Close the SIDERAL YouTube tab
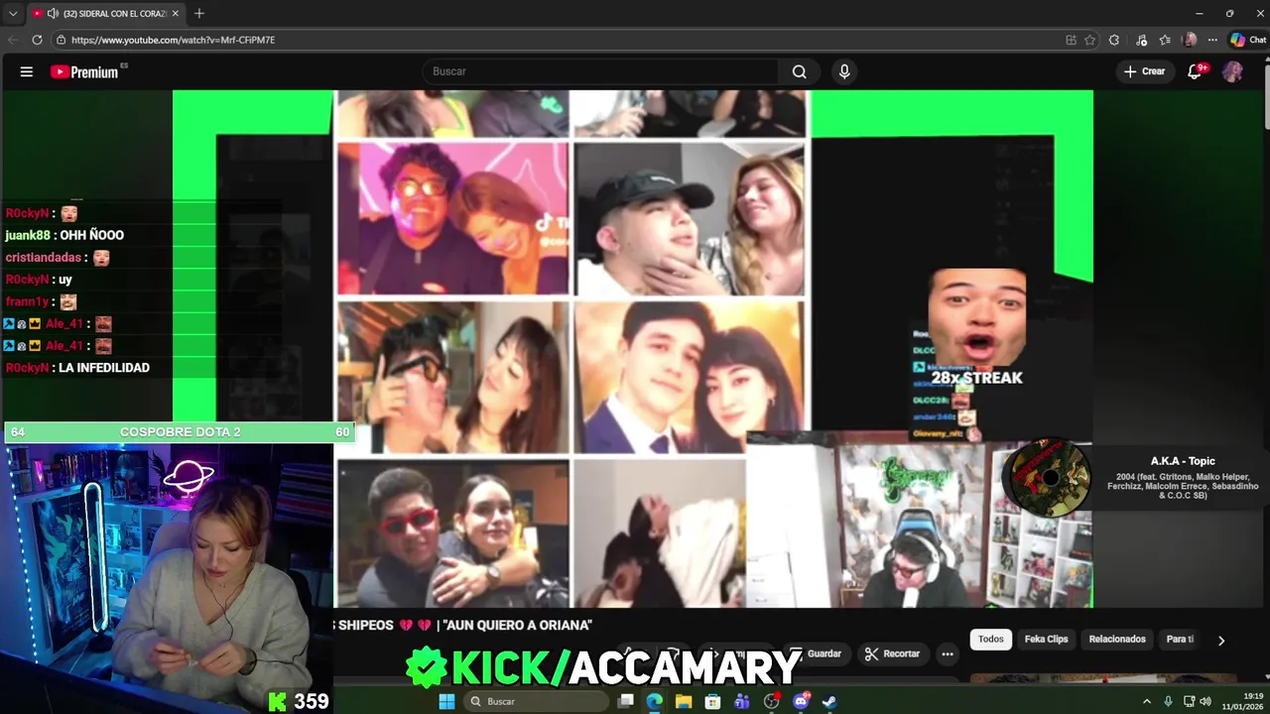The width and height of the screenshot is (1270, 714). 176,14
